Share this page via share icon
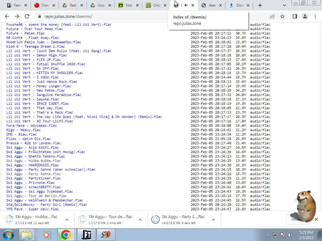322x241 pixels. (x=272, y=16)
